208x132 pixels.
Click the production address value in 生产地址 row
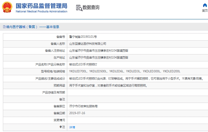click(x=99, y=57)
